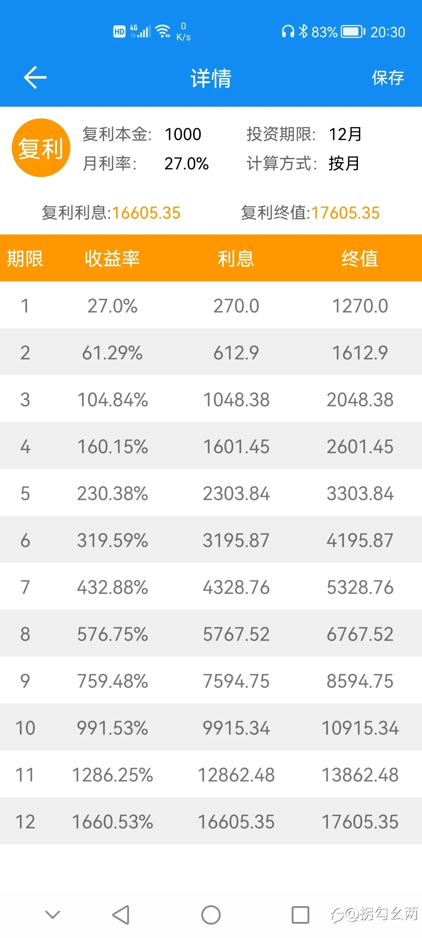Tap the 投资期限 value 12月
This screenshot has width=422, height=938.
345,134
